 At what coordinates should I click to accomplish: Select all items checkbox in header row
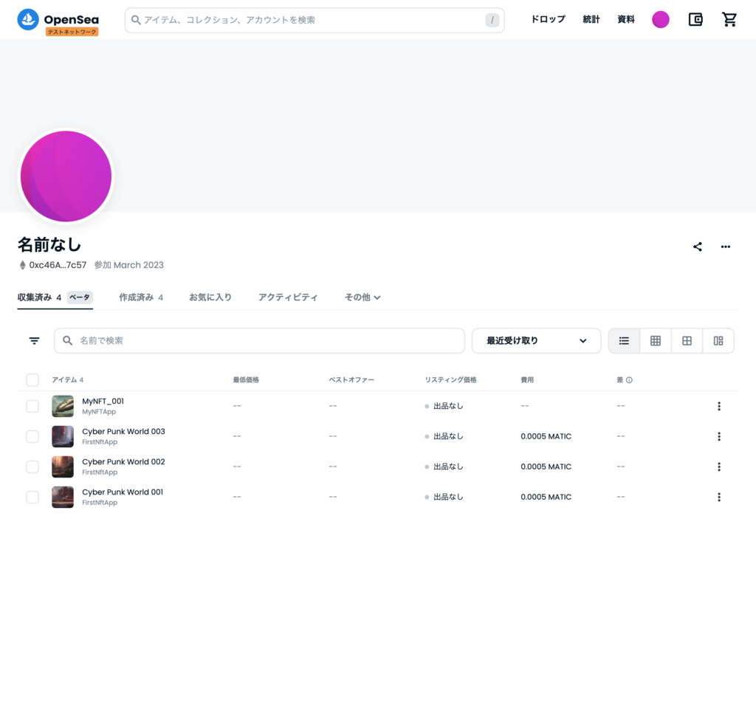click(x=32, y=380)
